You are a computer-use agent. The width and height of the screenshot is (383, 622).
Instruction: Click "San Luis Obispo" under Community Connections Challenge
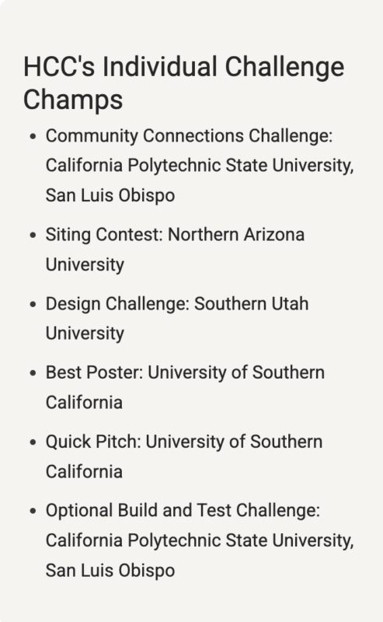110,196
